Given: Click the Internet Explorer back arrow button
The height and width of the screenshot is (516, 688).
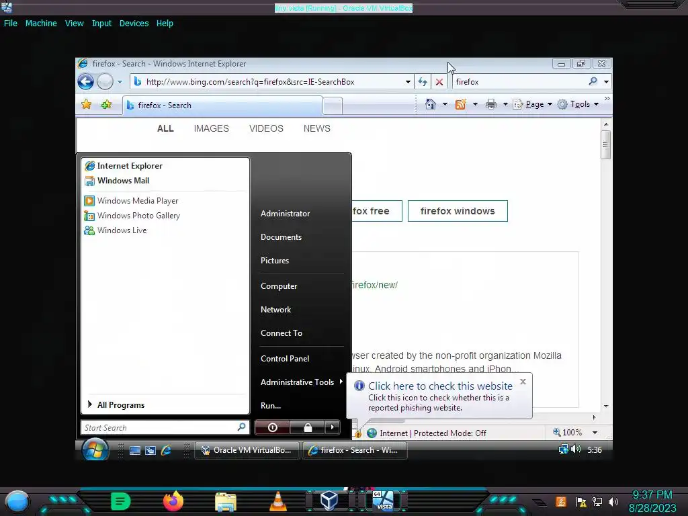Looking at the screenshot, I should coord(85,81).
